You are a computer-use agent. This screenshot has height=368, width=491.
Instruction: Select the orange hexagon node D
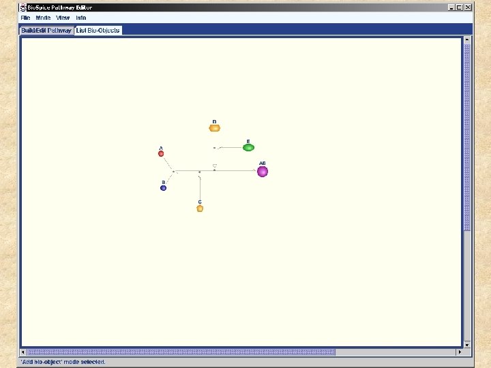pyautogui.click(x=215, y=128)
